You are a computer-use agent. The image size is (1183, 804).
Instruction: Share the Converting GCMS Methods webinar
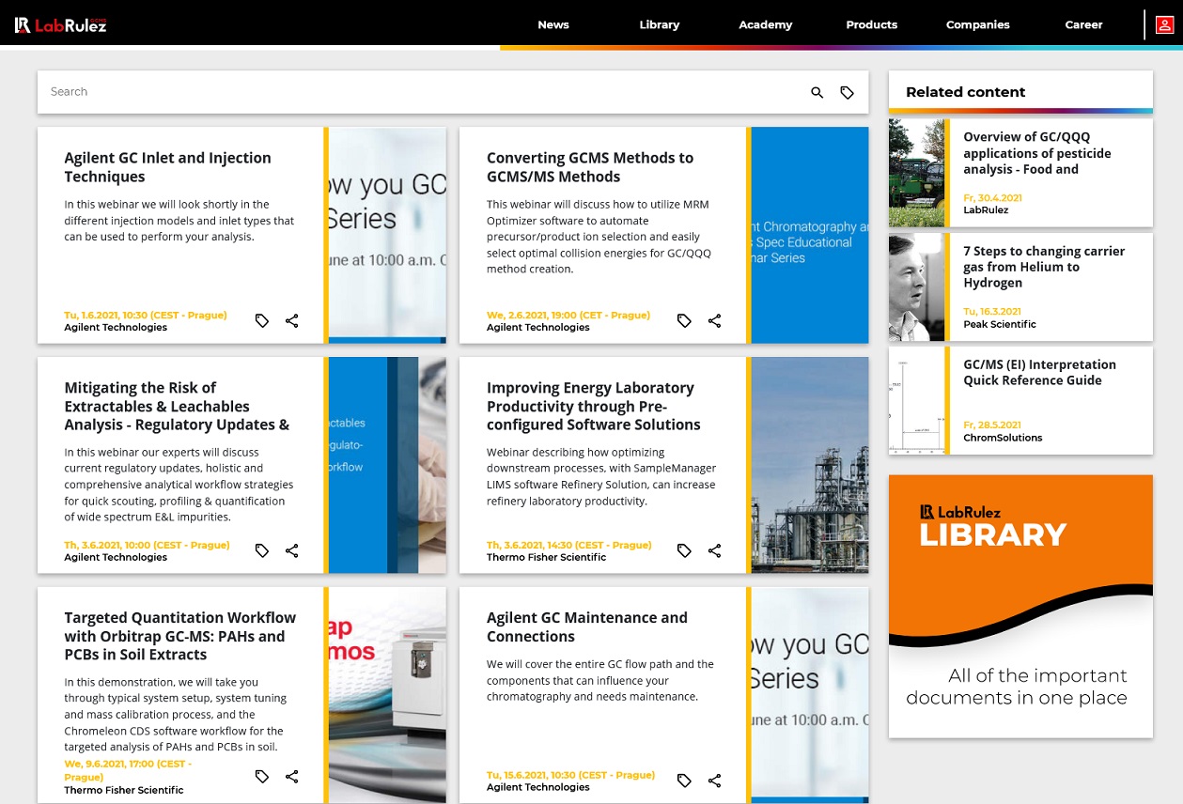click(714, 321)
